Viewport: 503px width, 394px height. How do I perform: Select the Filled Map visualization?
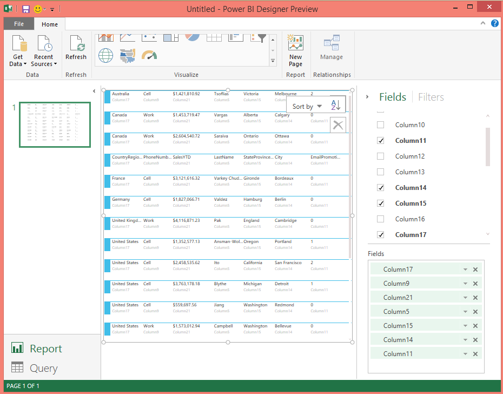click(x=127, y=56)
